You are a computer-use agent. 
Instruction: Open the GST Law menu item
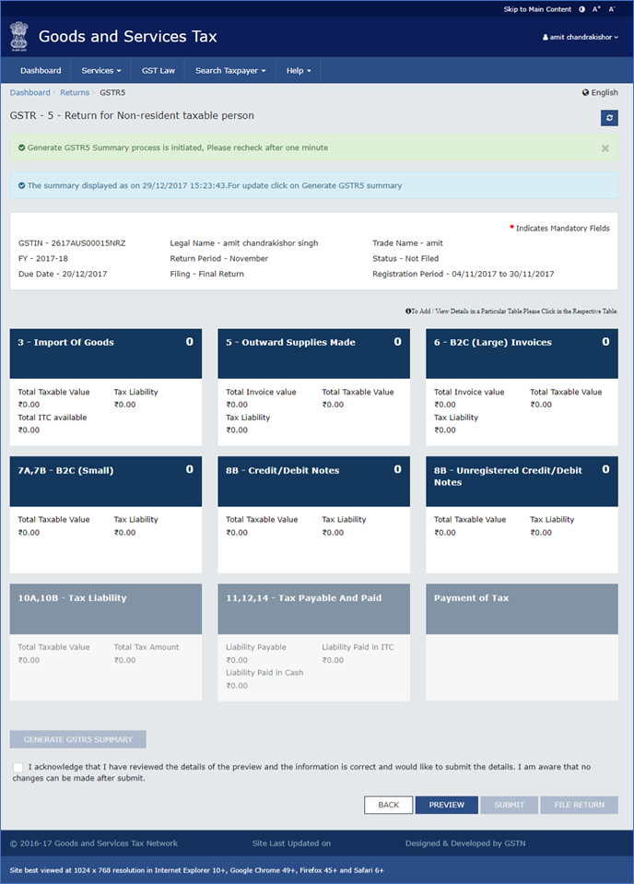(158, 70)
